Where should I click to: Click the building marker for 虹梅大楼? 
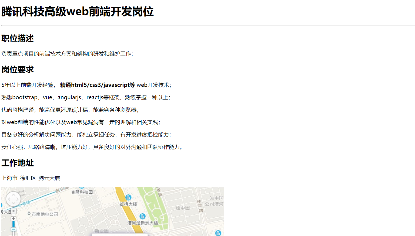tap(128, 197)
